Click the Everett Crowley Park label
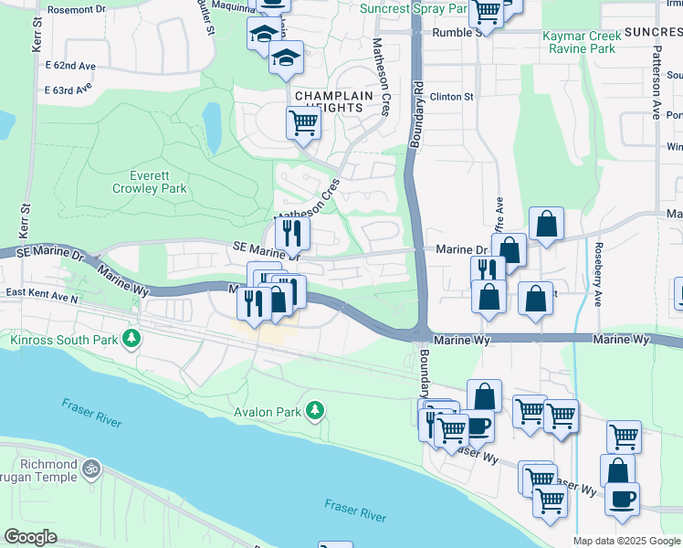Viewport: 683px width, 548px height. coord(150,182)
